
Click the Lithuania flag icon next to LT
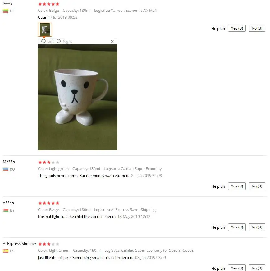pos(6,11)
